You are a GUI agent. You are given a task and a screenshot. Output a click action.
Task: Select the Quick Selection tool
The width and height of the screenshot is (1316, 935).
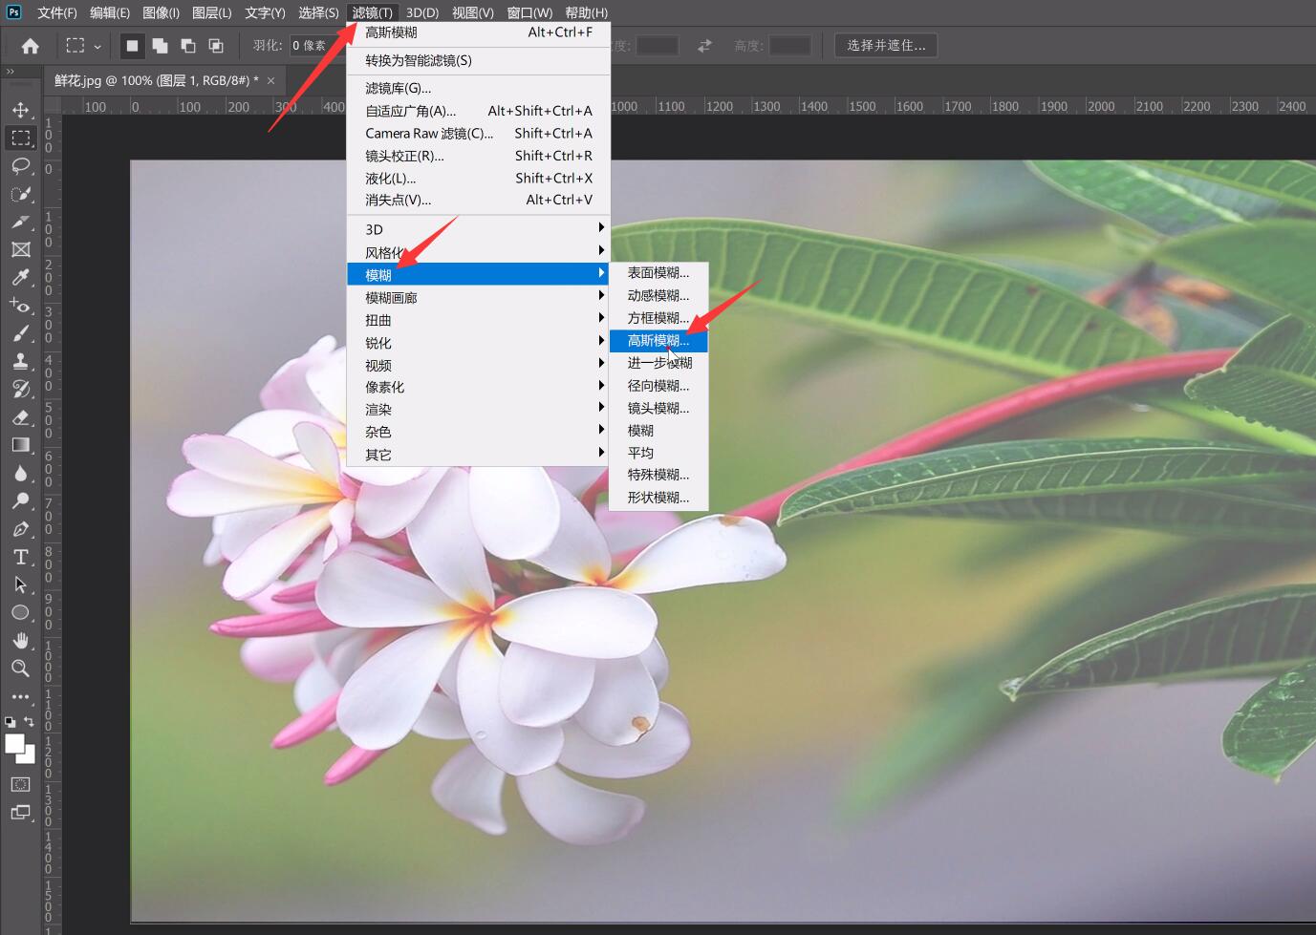tap(20, 194)
